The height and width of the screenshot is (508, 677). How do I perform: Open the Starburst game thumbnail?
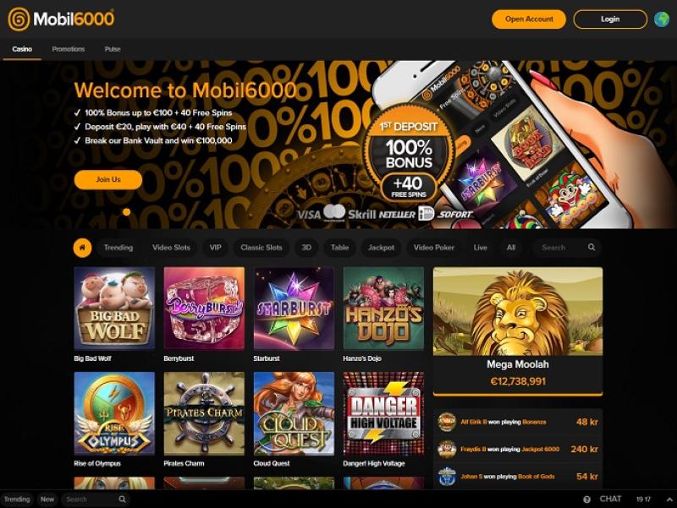294,309
